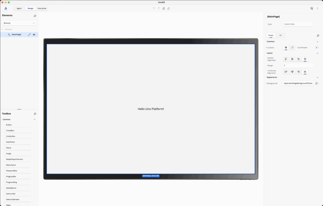Switch to the All properties tab

click(280, 35)
